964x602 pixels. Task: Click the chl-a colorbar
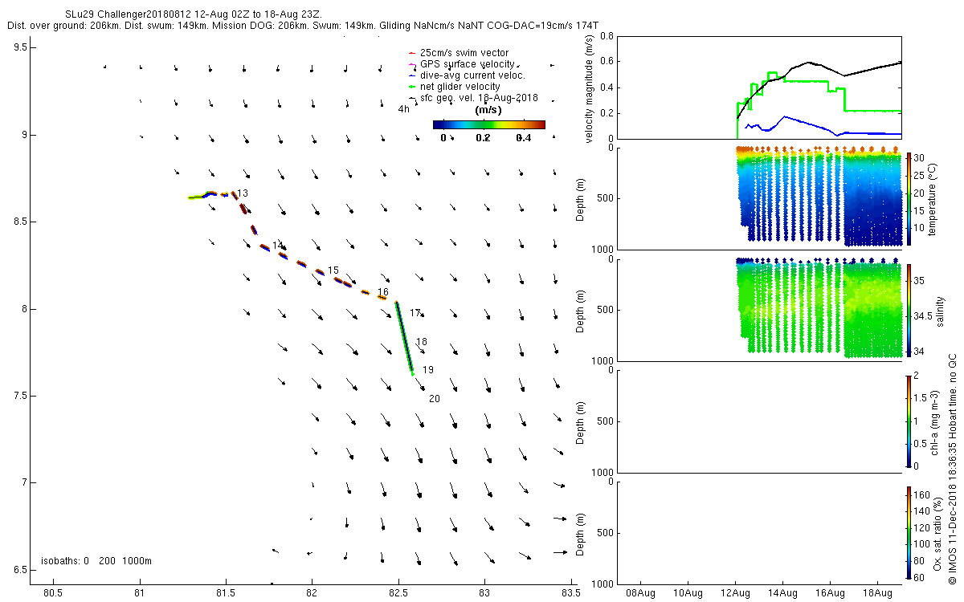click(909, 421)
